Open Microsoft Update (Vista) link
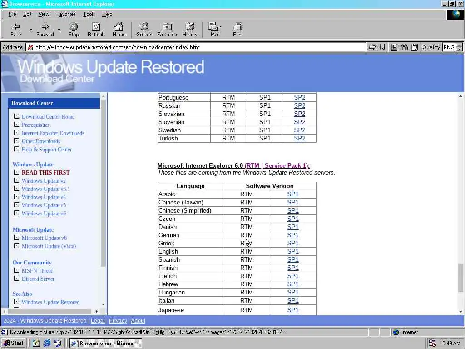Viewport: 465px width, 349px height. [49, 246]
